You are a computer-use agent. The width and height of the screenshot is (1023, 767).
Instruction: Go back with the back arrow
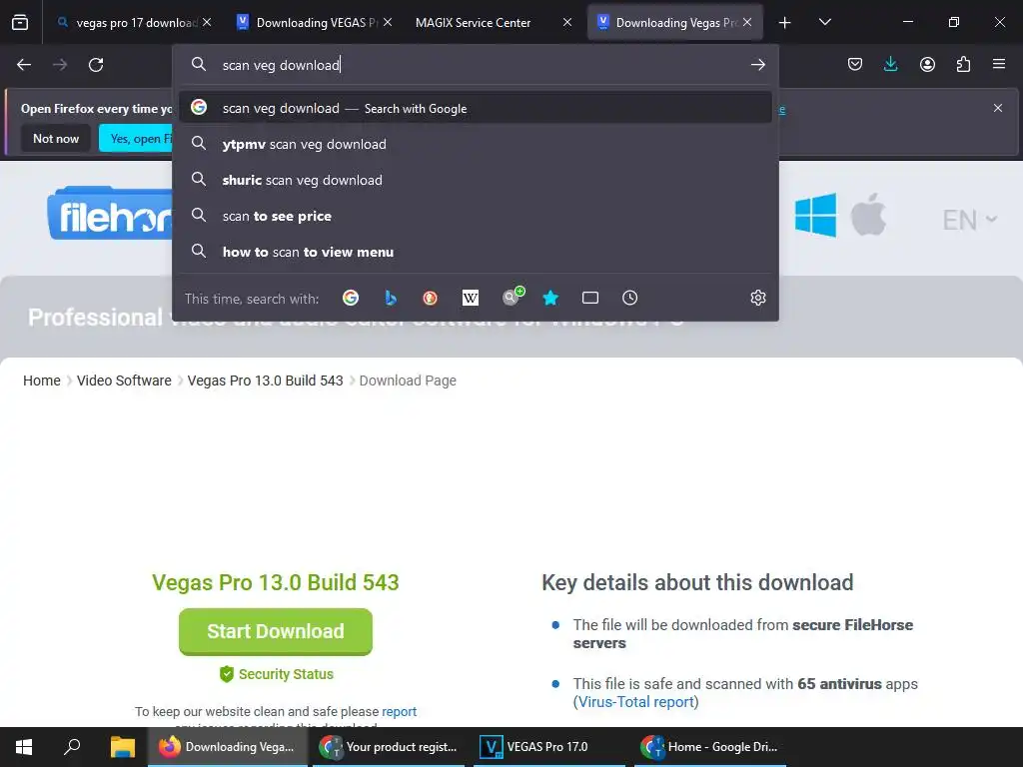[24, 65]
